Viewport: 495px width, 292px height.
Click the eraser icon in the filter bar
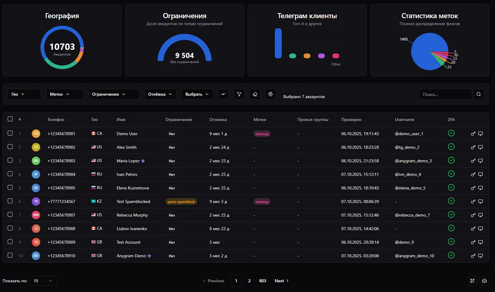coord(255,94)
